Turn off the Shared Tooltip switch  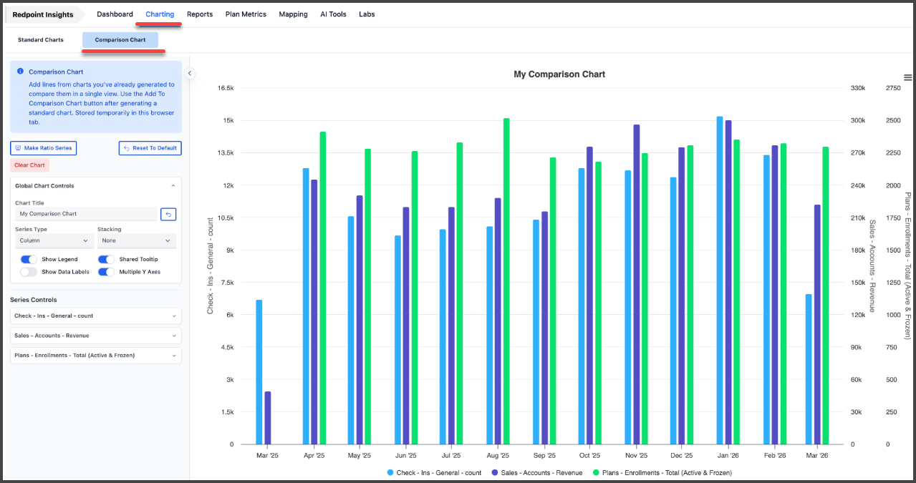click(x=106, y=259)
